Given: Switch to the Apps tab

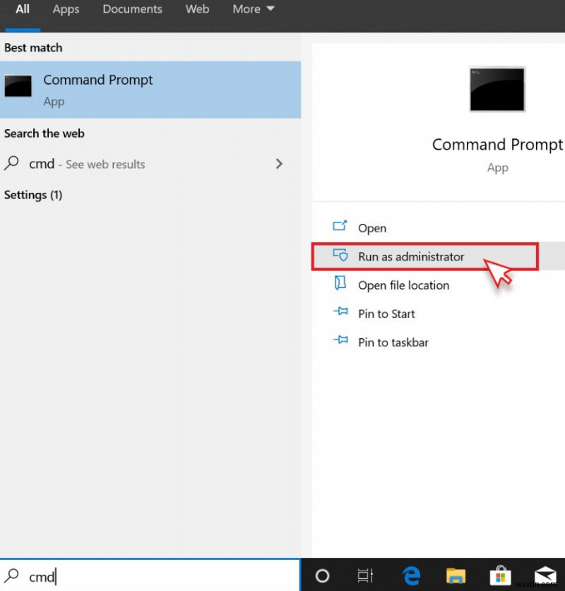Looking at the screenshot, I should 66,9.
